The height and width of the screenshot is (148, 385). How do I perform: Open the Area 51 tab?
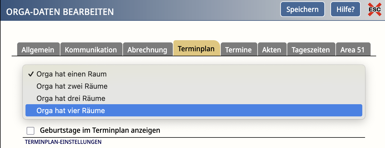pyautogui.click(x=353, y=49)
